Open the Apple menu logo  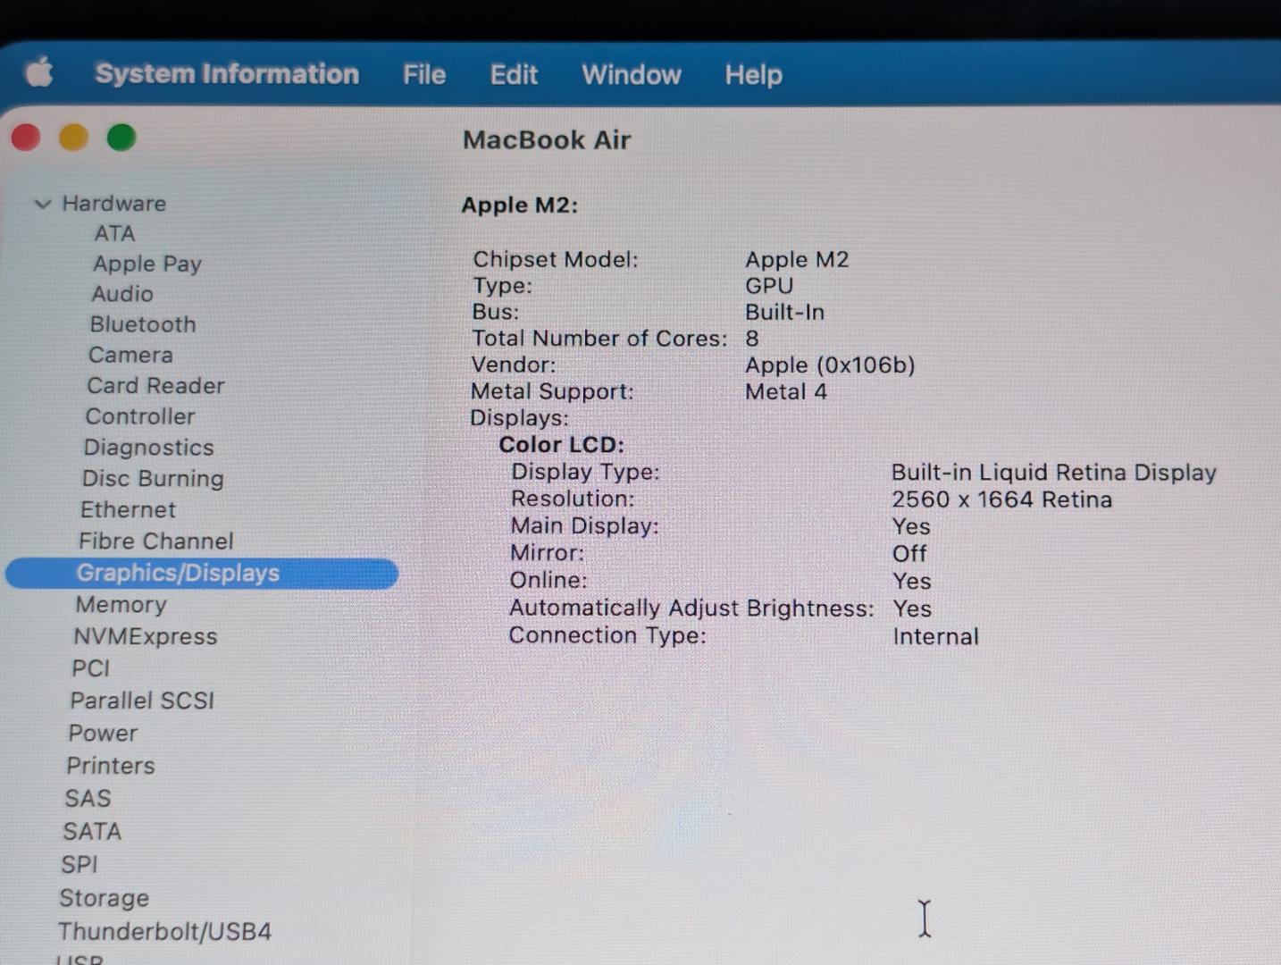click(38, 71)
